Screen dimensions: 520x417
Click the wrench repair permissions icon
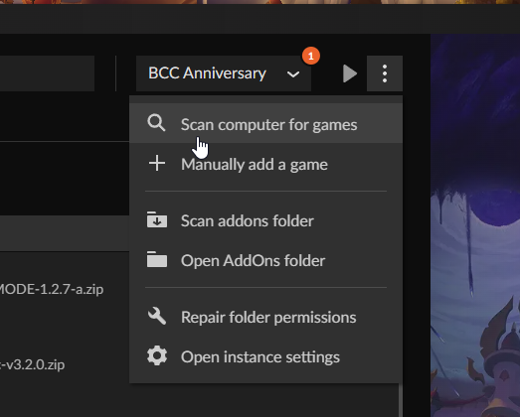[157, 316]
